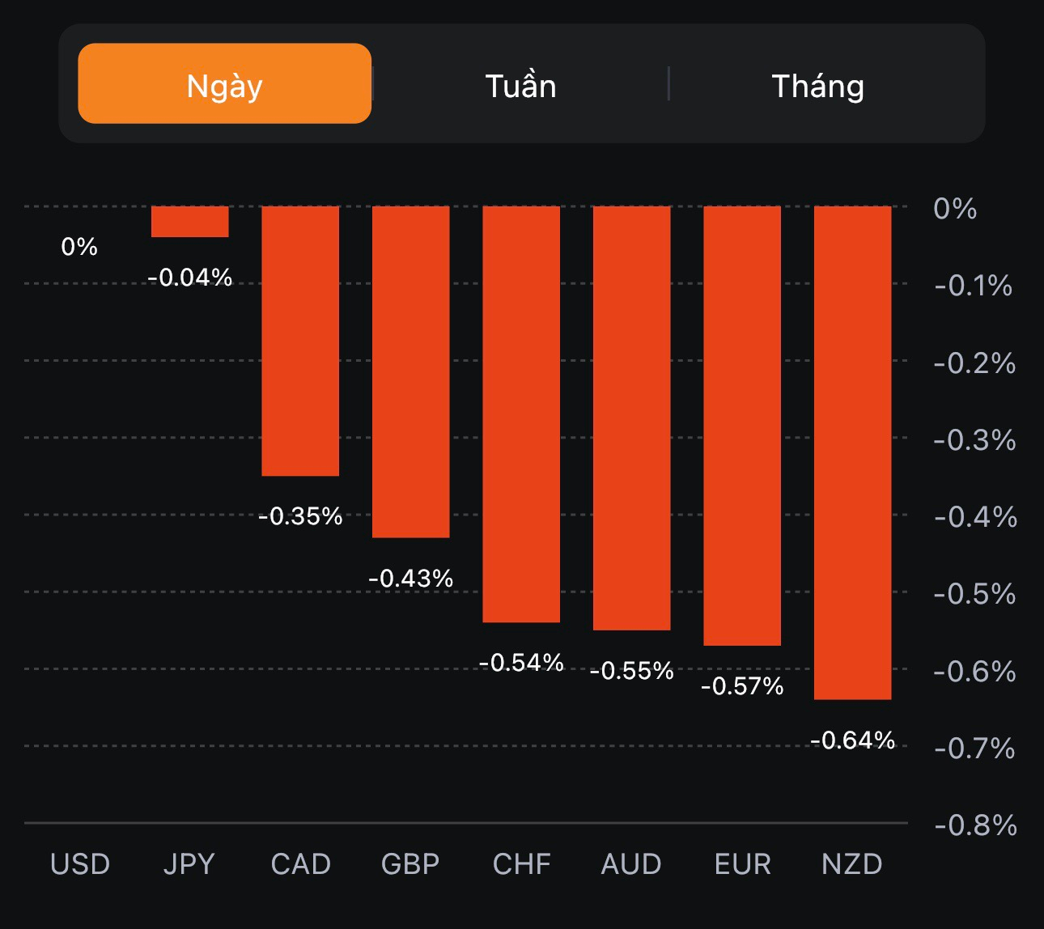Switch to the Tuần tab
The image size is (1044, 929).
click(x=520, y=86)
